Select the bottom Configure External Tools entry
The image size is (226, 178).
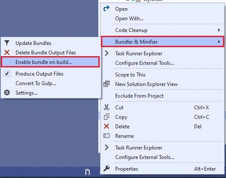pos(144,157)
